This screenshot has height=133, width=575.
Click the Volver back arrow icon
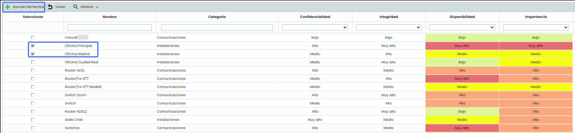tap(50, 7)
